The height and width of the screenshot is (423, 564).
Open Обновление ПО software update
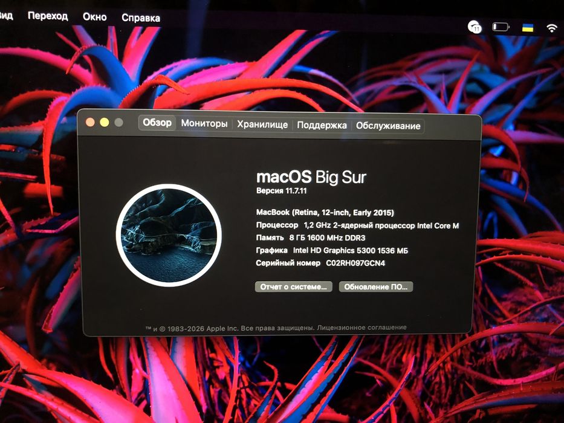[x=376, y=286]
